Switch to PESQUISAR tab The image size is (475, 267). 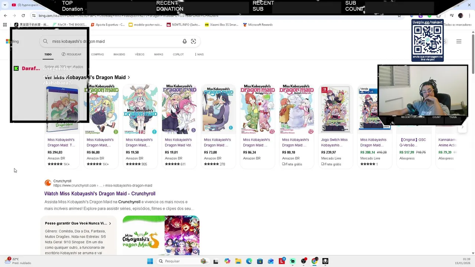click(71, 55)
